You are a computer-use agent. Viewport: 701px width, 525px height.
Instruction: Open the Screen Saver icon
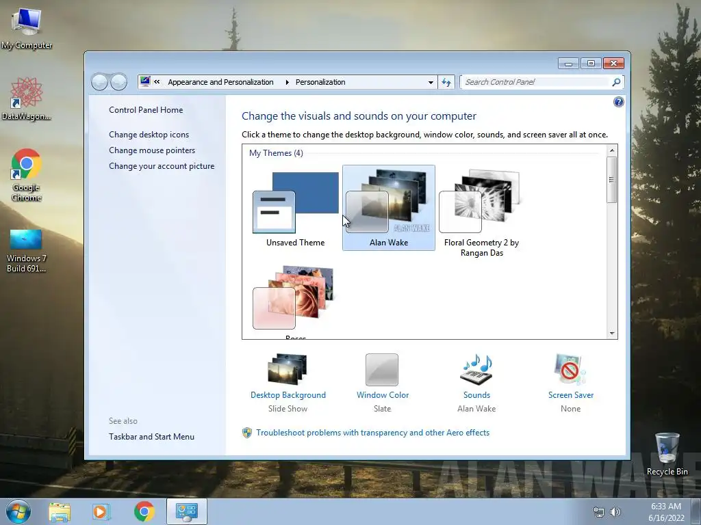(570, 369)
